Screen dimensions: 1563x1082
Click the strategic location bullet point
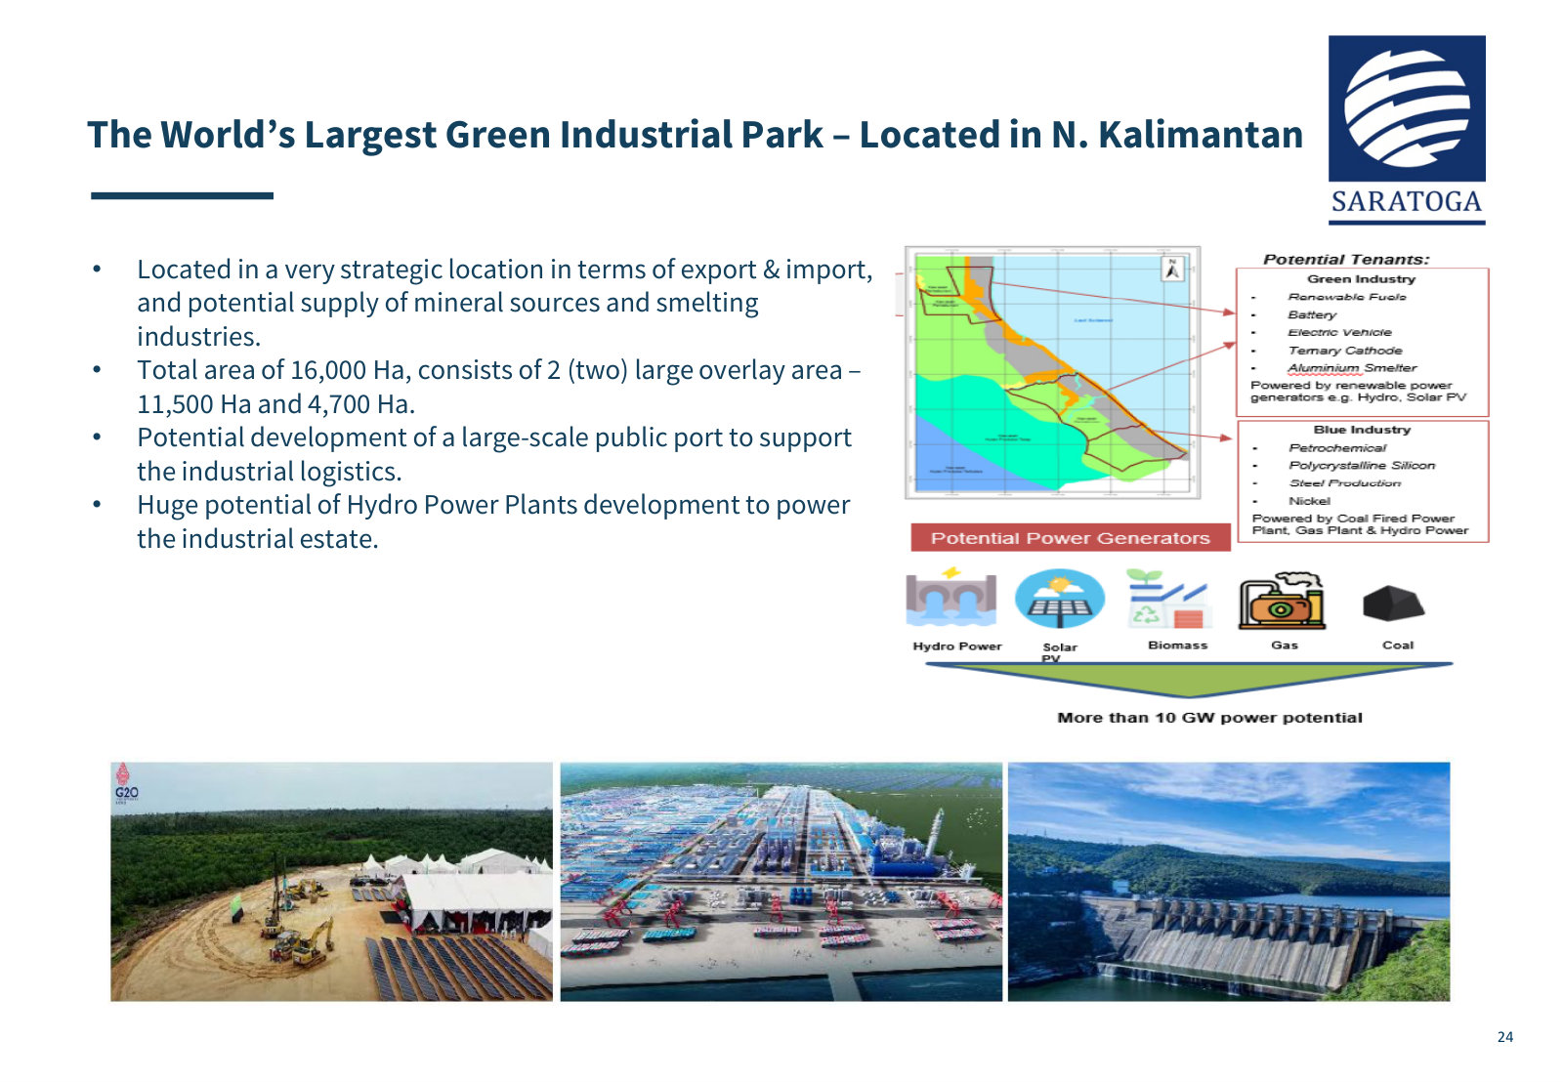coord(505,303)
